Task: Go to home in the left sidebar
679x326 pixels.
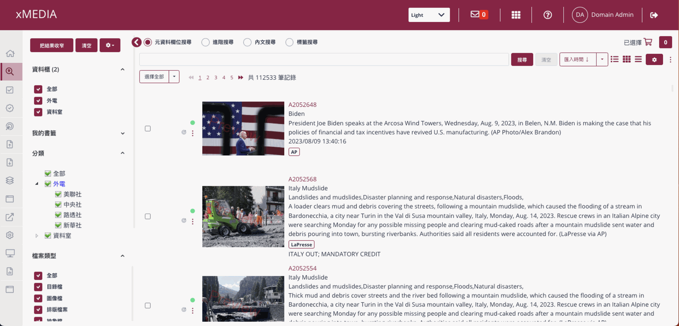Action: pos(10,53)
